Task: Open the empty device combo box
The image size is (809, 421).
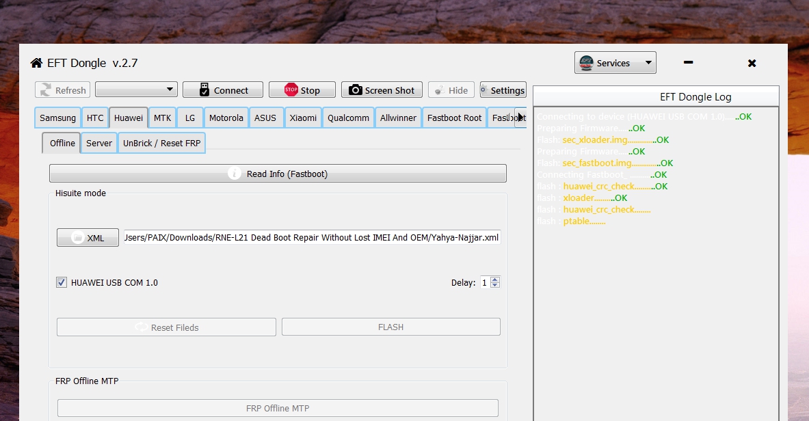Action: (136, 90)
